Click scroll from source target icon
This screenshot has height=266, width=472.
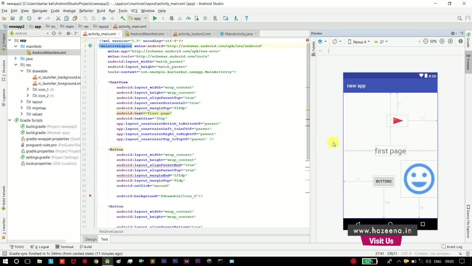[x=54, y=33]
